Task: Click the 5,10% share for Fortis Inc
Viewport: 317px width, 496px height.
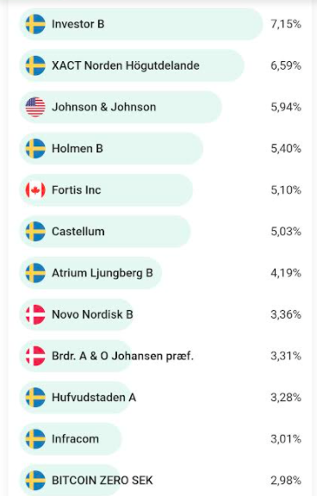Action: point(286,189)
